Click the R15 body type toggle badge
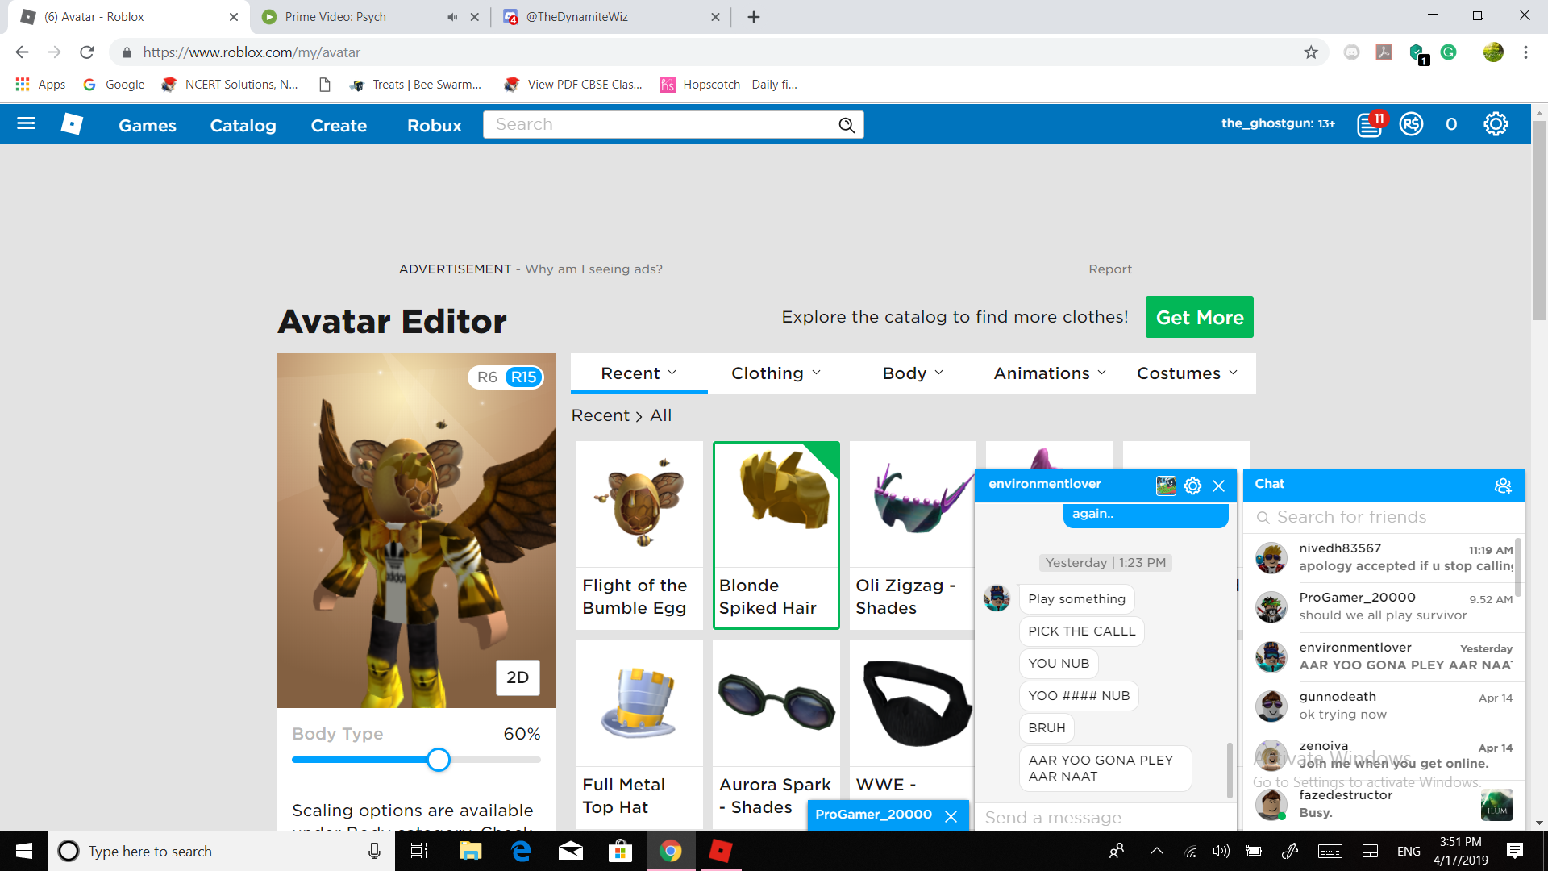Image resolution: width=1548 pixels, height=871 pixels. pos(523,377)
